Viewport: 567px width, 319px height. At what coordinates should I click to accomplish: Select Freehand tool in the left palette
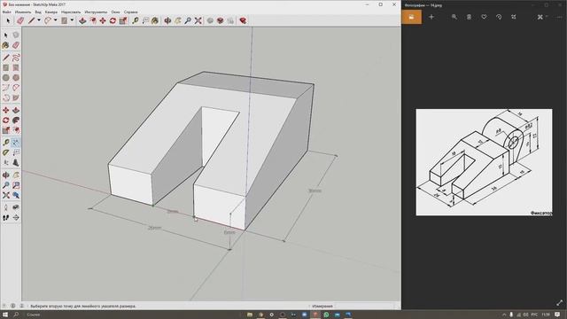click(x=16, y=58)
